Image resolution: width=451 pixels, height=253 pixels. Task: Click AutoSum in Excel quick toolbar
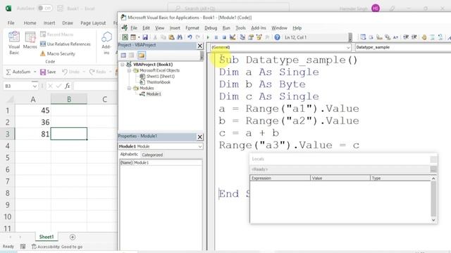coord(18,72)
